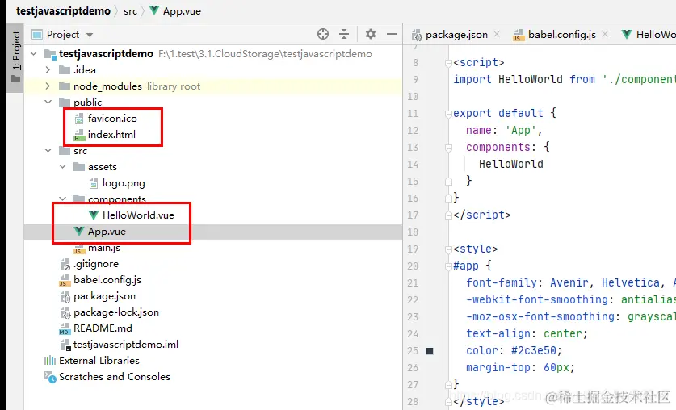The height and width of the screenshot is (410, 676).
Task: Click the name: 'App' code line
Action: click(503, 130)
